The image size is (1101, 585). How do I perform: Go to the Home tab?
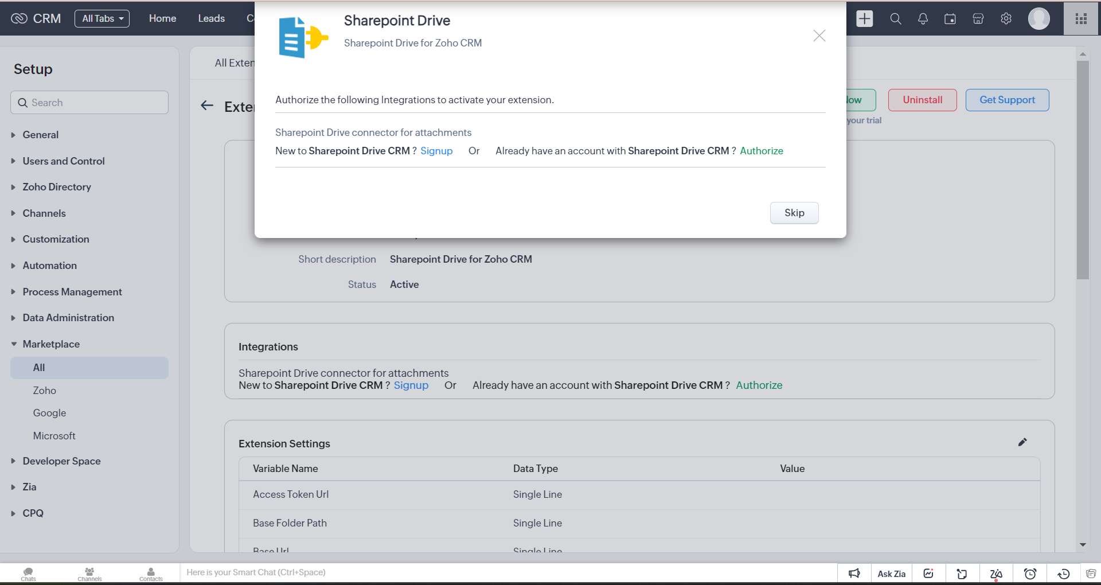(x=162, y=18)
